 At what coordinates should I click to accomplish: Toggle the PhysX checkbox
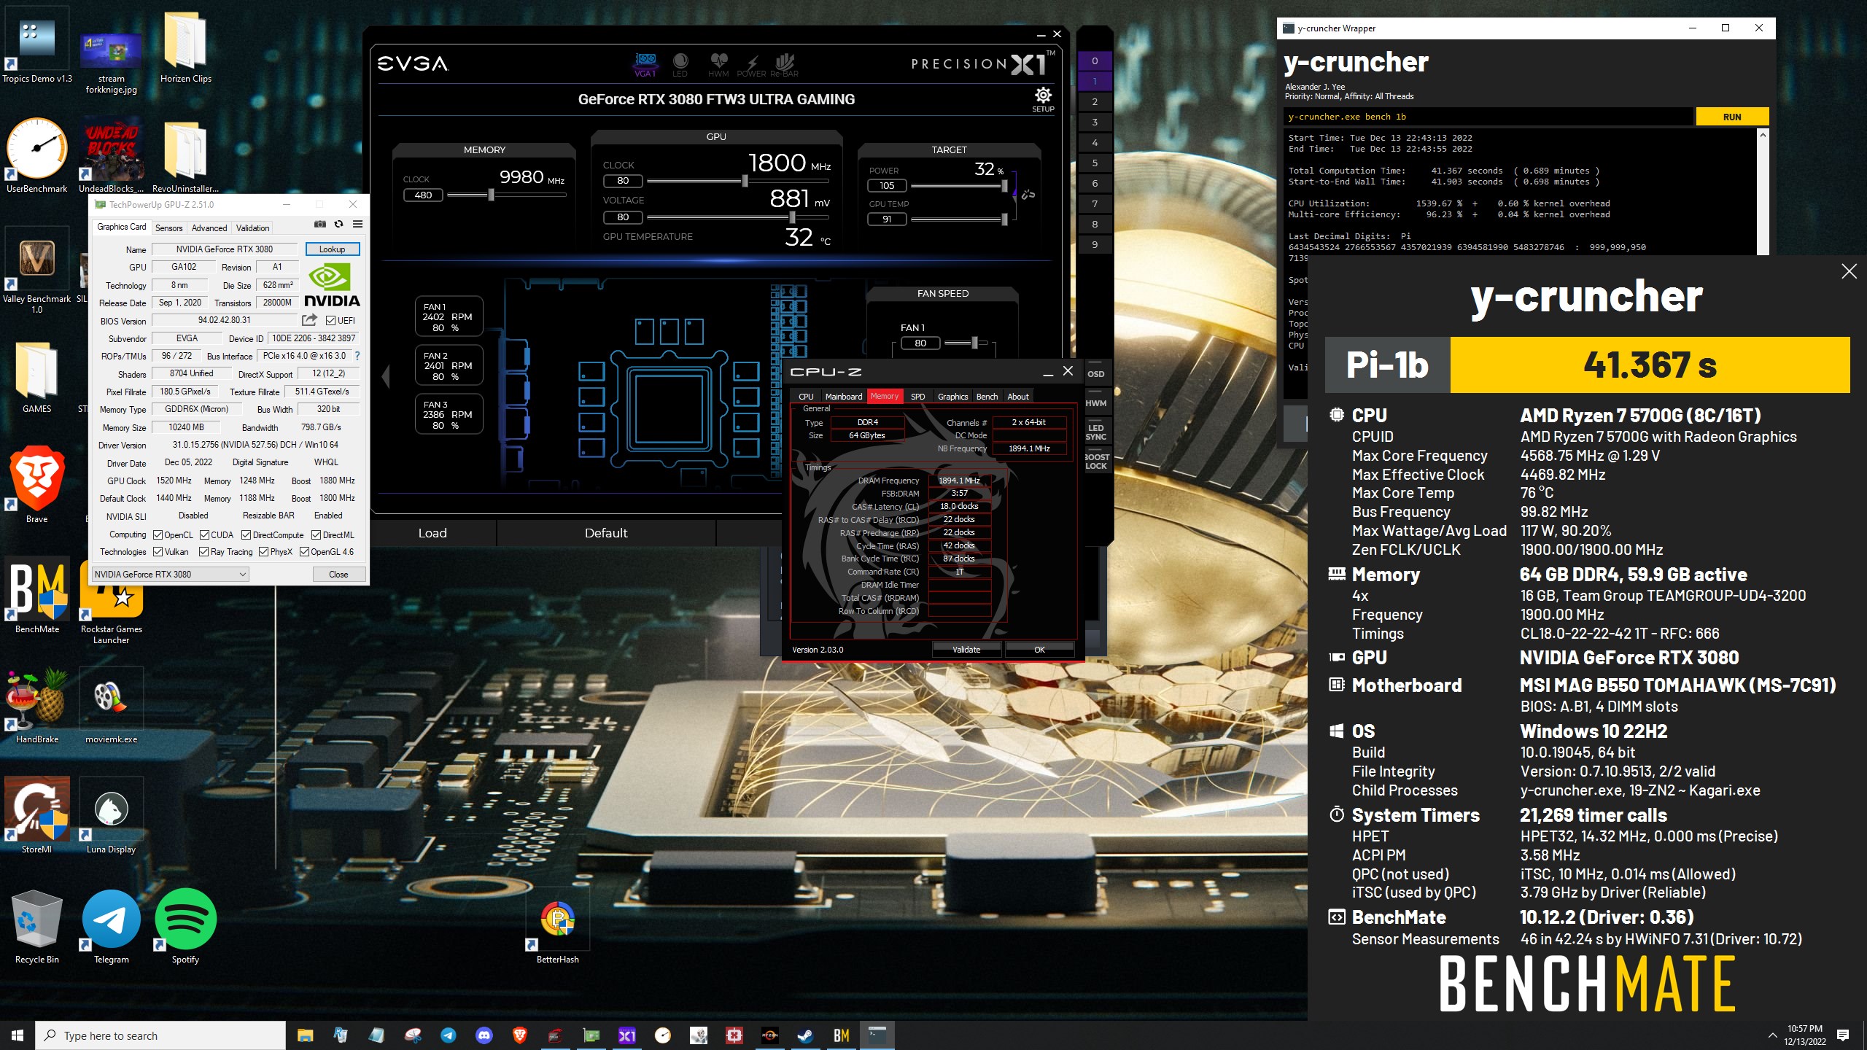click(264, 552)
